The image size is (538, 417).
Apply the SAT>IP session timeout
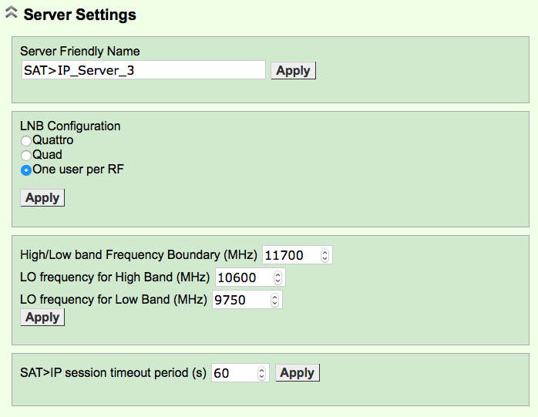click(x=297, y=373)
